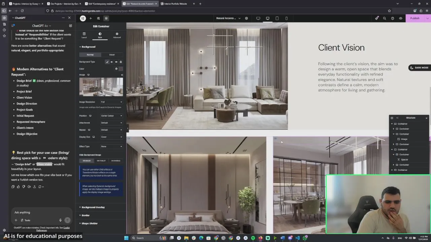
Task: Open the Image Resolution dropdown
Action: pos(112,102)
